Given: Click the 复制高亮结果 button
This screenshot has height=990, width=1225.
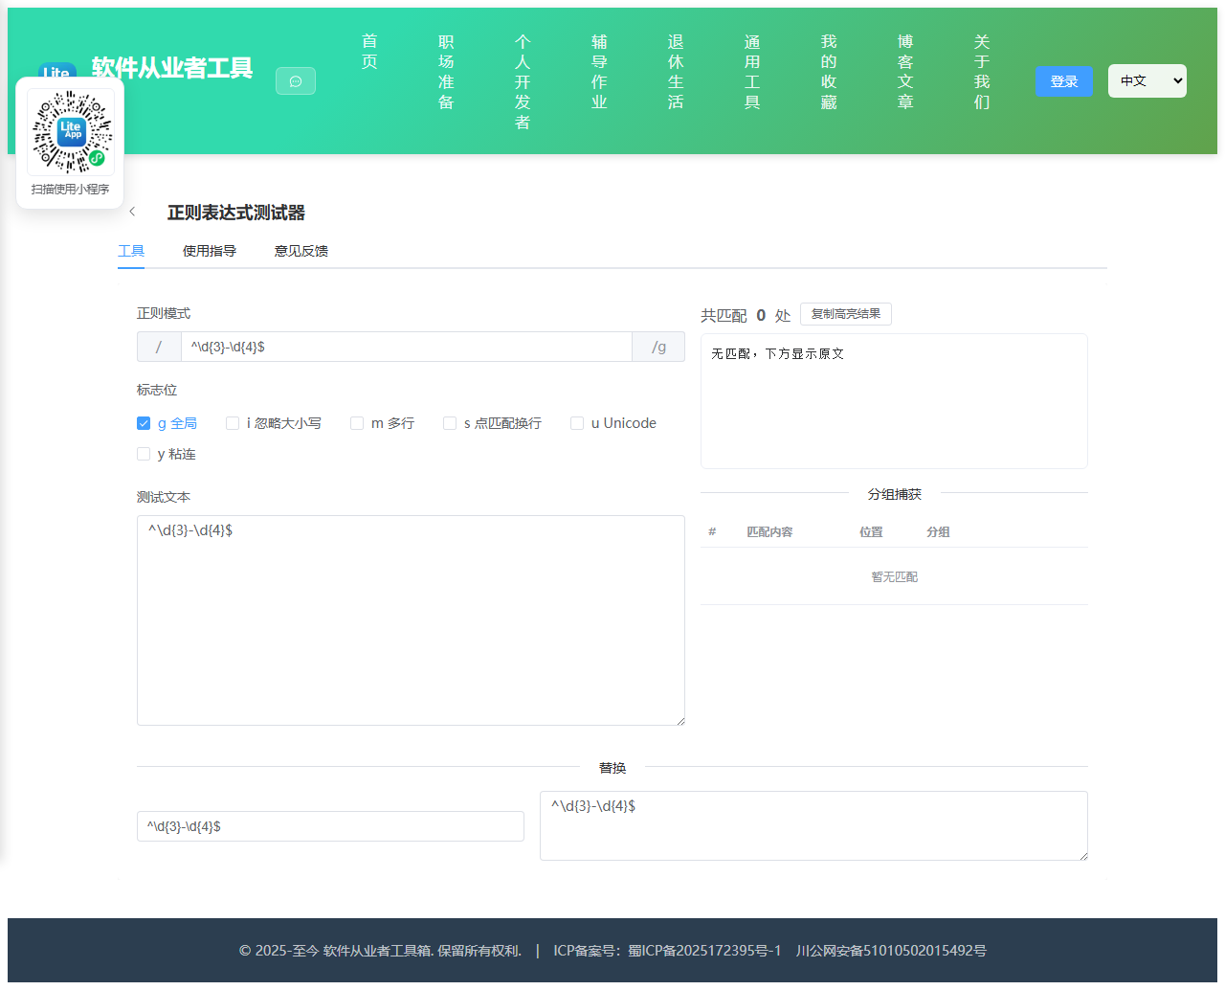Looking at the screenshot, I should tap(846, 314).
